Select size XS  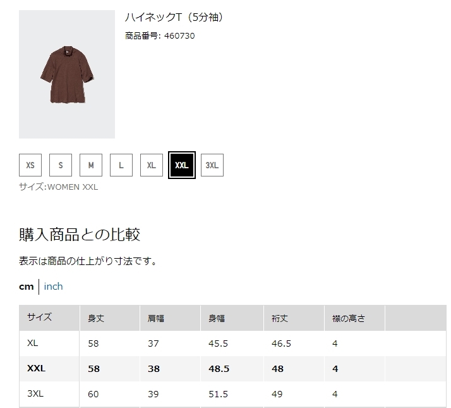coord(30,165)
